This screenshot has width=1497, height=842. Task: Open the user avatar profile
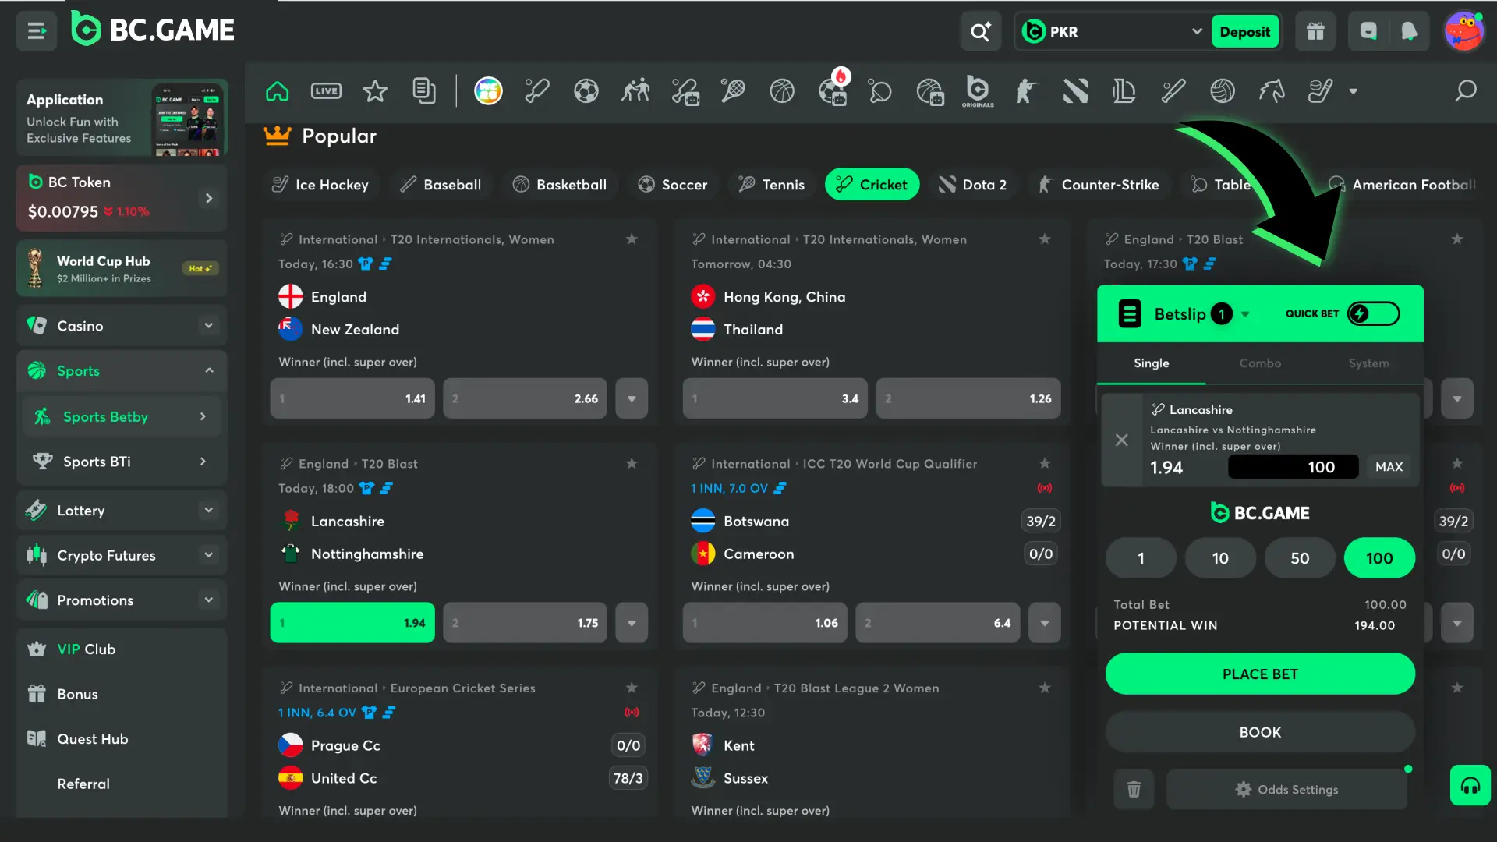[1463, 32]
